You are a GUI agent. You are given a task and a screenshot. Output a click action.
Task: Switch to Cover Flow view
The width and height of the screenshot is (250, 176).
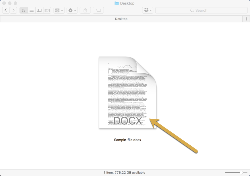47,10
